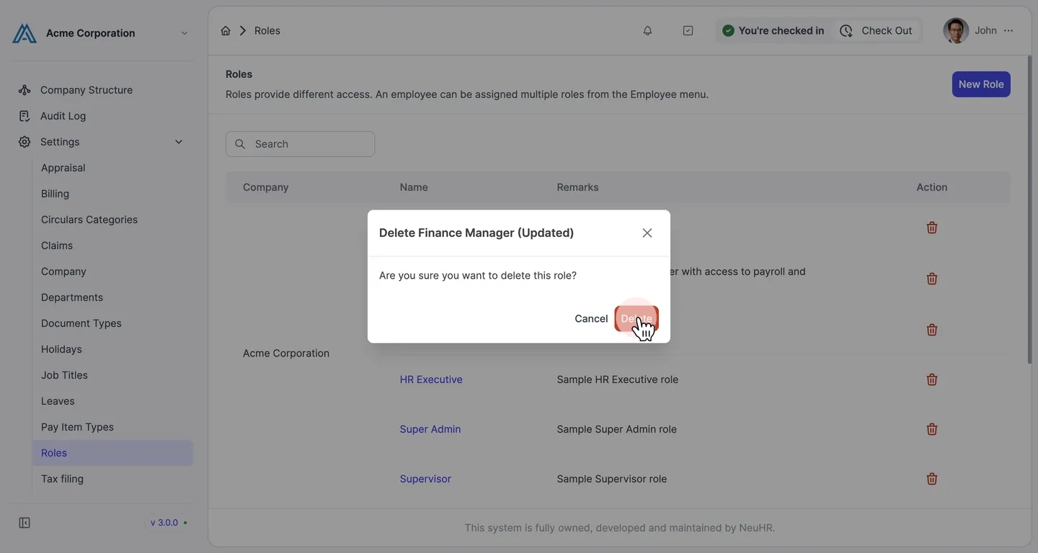Click the 'Sample Super Admin role' remark
Screen dimensions: 1038x553
[617, 429]
